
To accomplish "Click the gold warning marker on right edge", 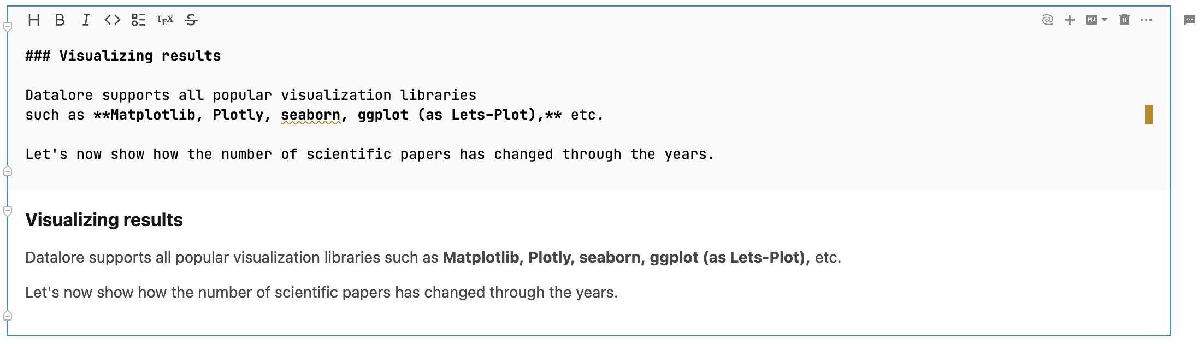I will pos(1148,115).
